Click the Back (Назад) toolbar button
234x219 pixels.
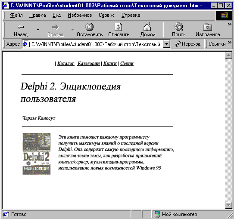coord(21,30)
